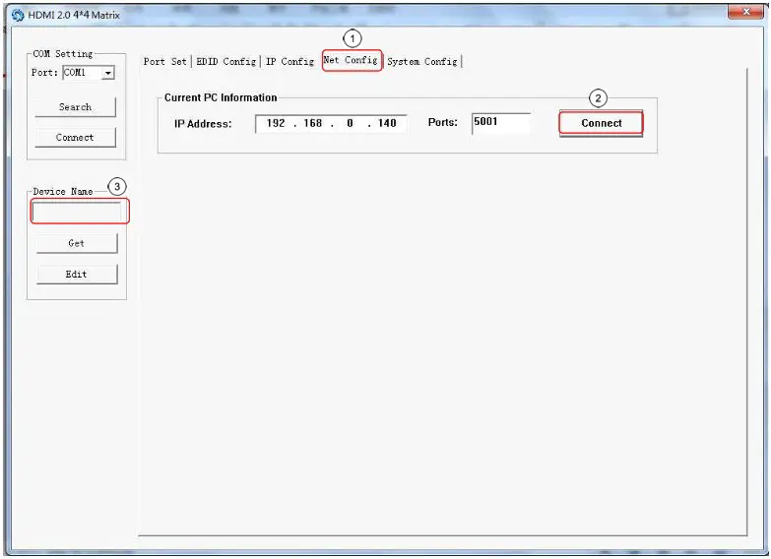The image size is (771, 559).
Task: Switch to the Port Set tab
Action: click(165, 61)
